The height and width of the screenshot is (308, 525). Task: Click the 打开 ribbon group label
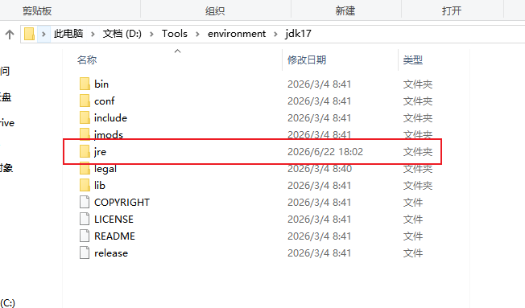coord(452,11)
